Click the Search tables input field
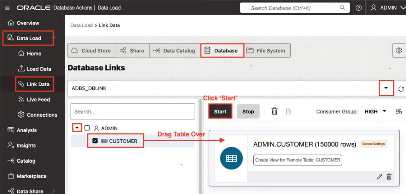This screenshot has height=194, width=406. [x=132, y=111]
